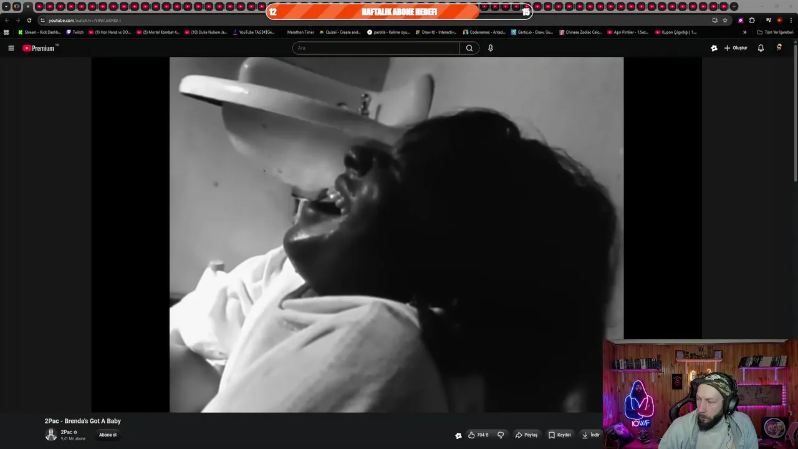Viewport: 798px width, 449px height.
Task: Open site information icon in address bar
Action: tap(42, 21)
